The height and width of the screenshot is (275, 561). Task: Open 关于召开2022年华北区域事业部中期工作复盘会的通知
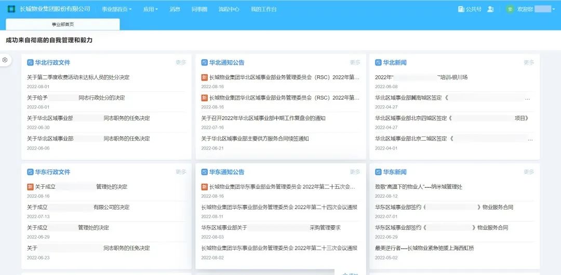pos(263,118)
